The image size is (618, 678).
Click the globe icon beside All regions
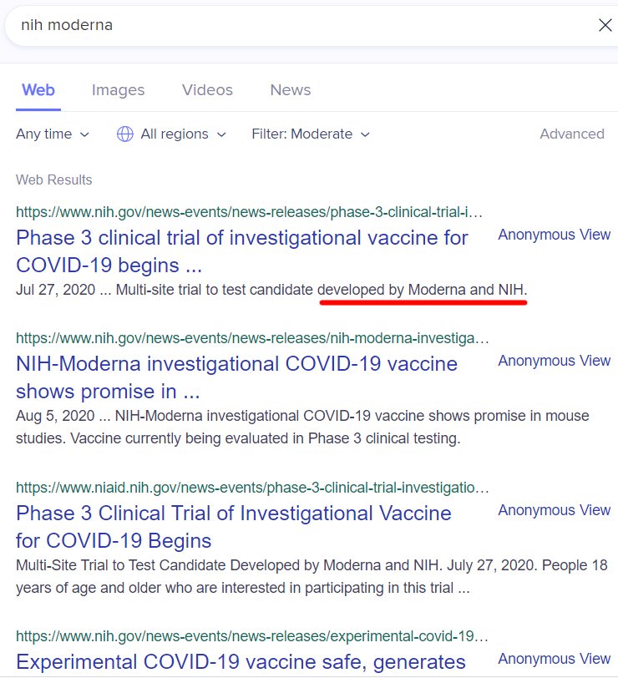click(125, 134)
